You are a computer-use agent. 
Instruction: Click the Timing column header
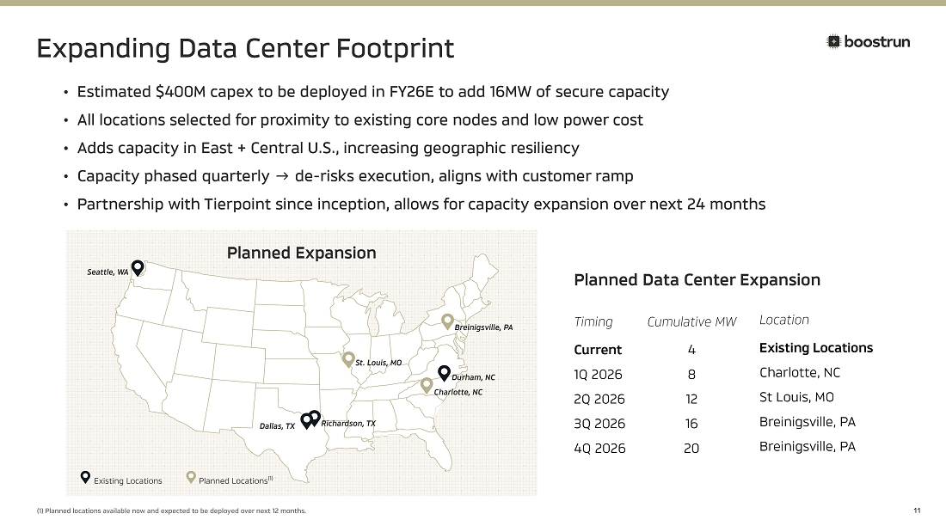point(593,321)
